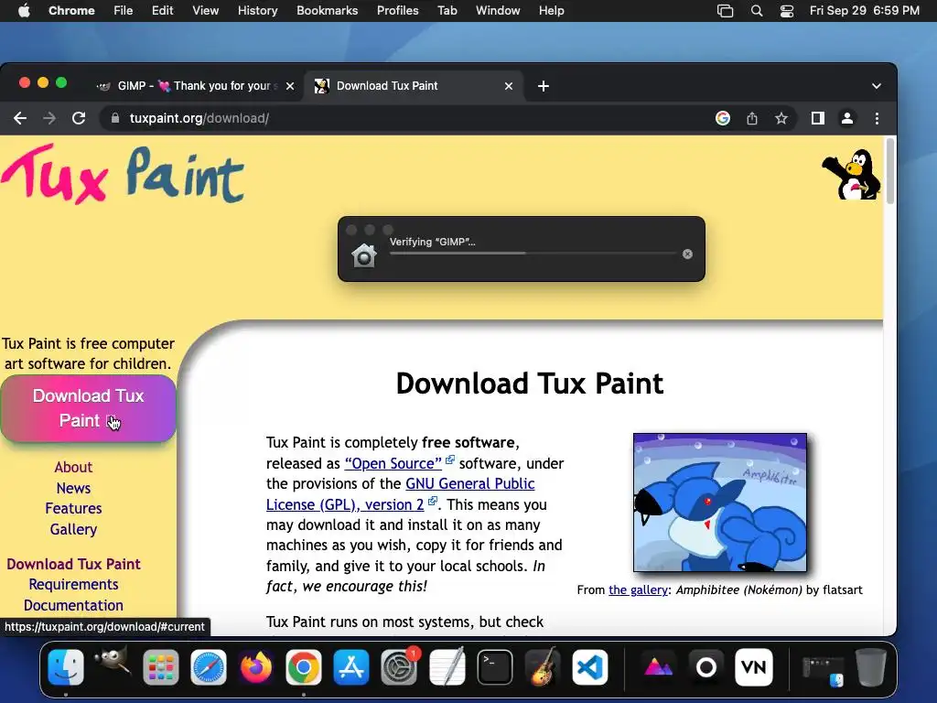Open Safari from the dock
937x703 pixels.
click(x=209, y=666)
